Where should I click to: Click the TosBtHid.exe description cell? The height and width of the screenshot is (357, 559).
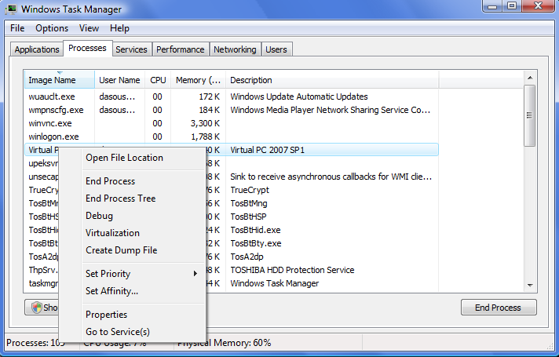click(256, 230)
